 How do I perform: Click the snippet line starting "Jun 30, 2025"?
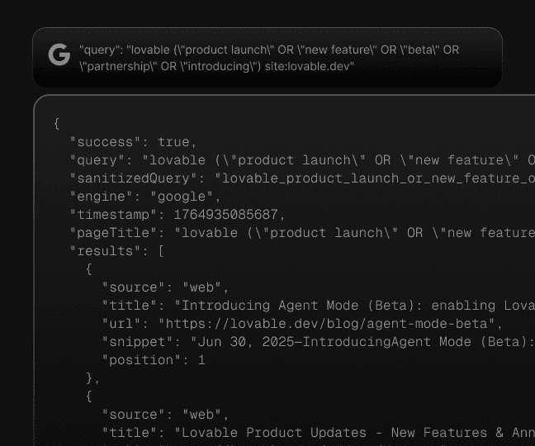pyautogui.click(x=319, y=342)
